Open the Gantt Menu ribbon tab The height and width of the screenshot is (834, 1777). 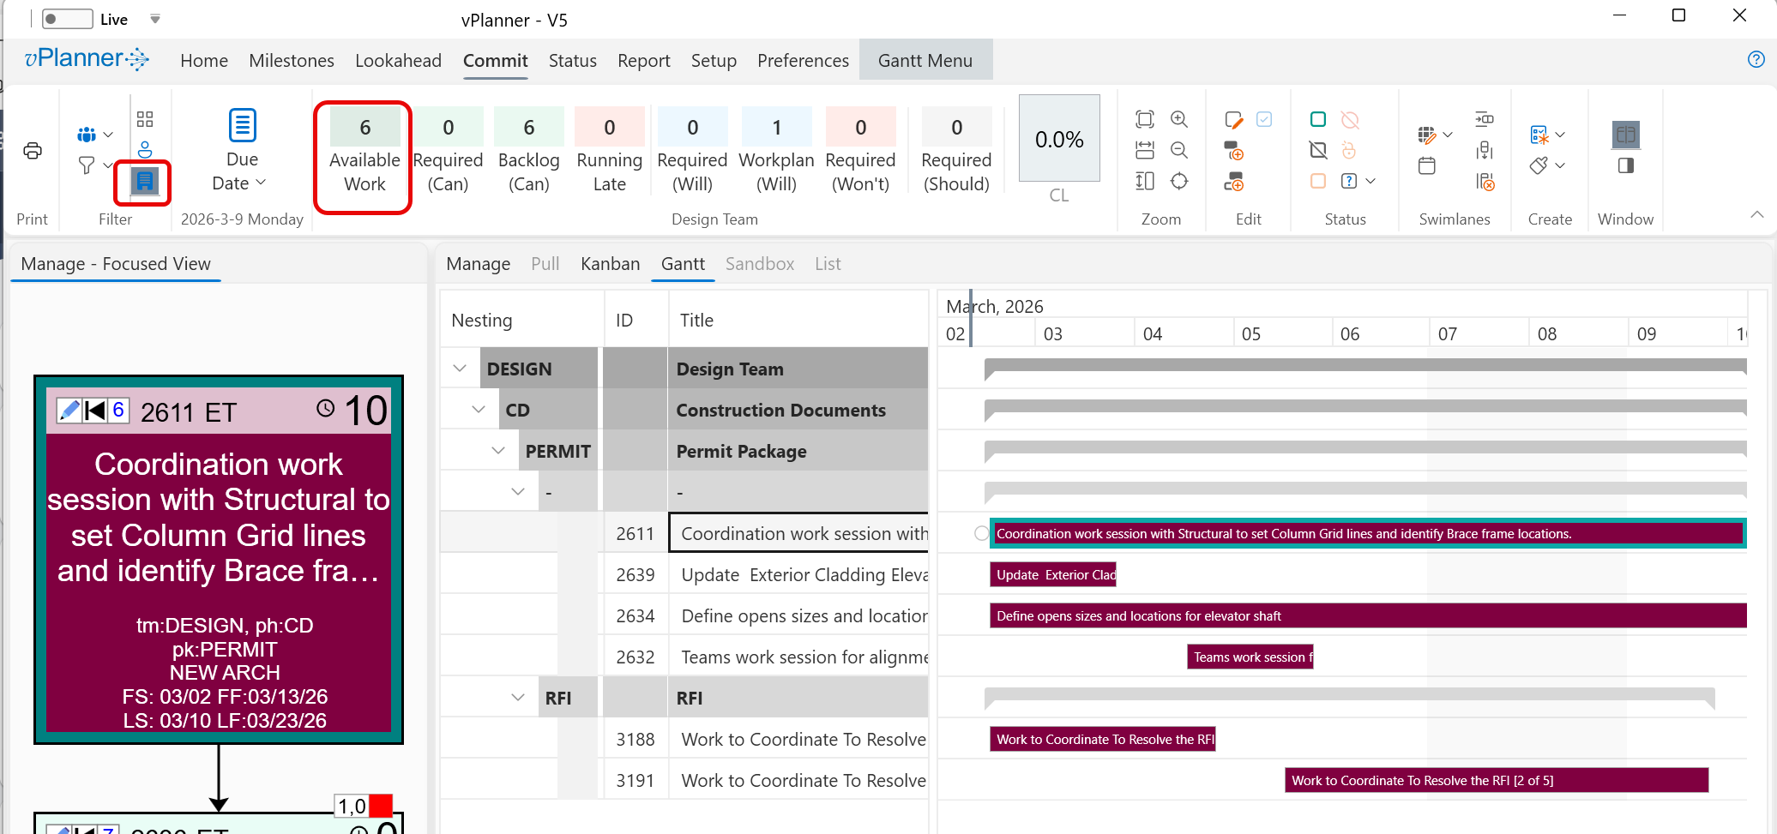[925, 61]
